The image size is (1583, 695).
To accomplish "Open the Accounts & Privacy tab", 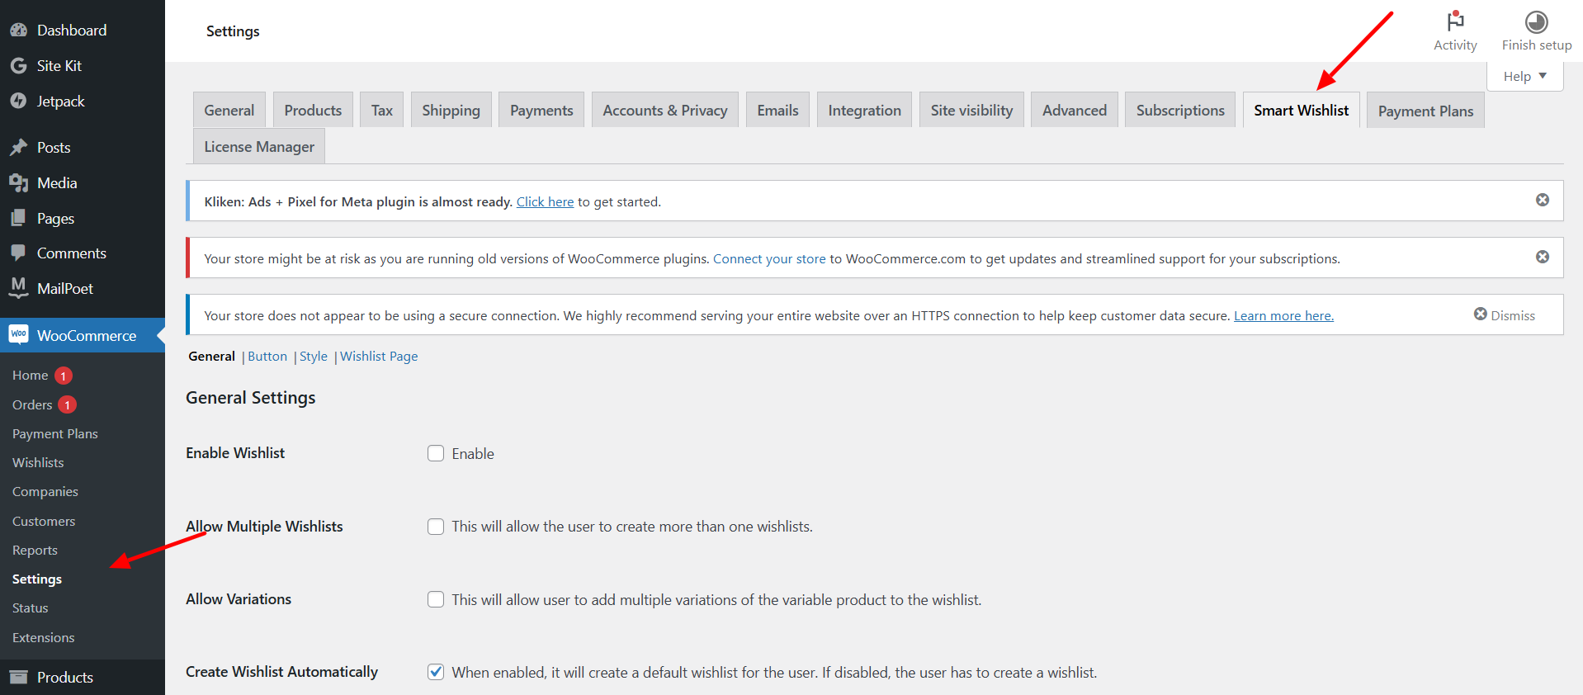I will pos(665,110).
